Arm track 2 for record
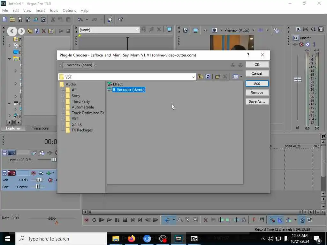The width and height of the screenshot is (327, 245). click(33, 173)
